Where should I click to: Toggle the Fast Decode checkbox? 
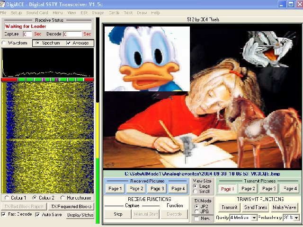click(x=3, y=214)
